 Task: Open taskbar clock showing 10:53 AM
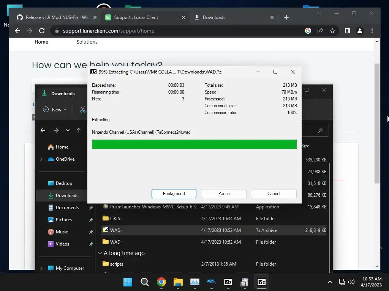pos(372,282)
